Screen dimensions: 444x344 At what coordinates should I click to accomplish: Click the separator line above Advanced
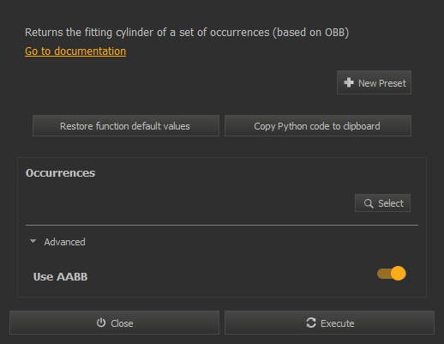(x=222, y=226)
